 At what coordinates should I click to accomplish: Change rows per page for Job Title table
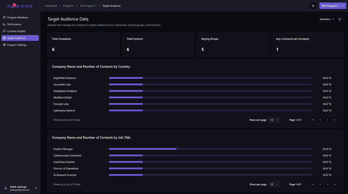point(274,184)
